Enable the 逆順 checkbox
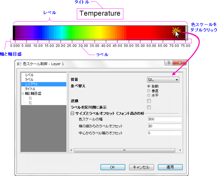Screen dimensions: 217x176 (149, 101)
